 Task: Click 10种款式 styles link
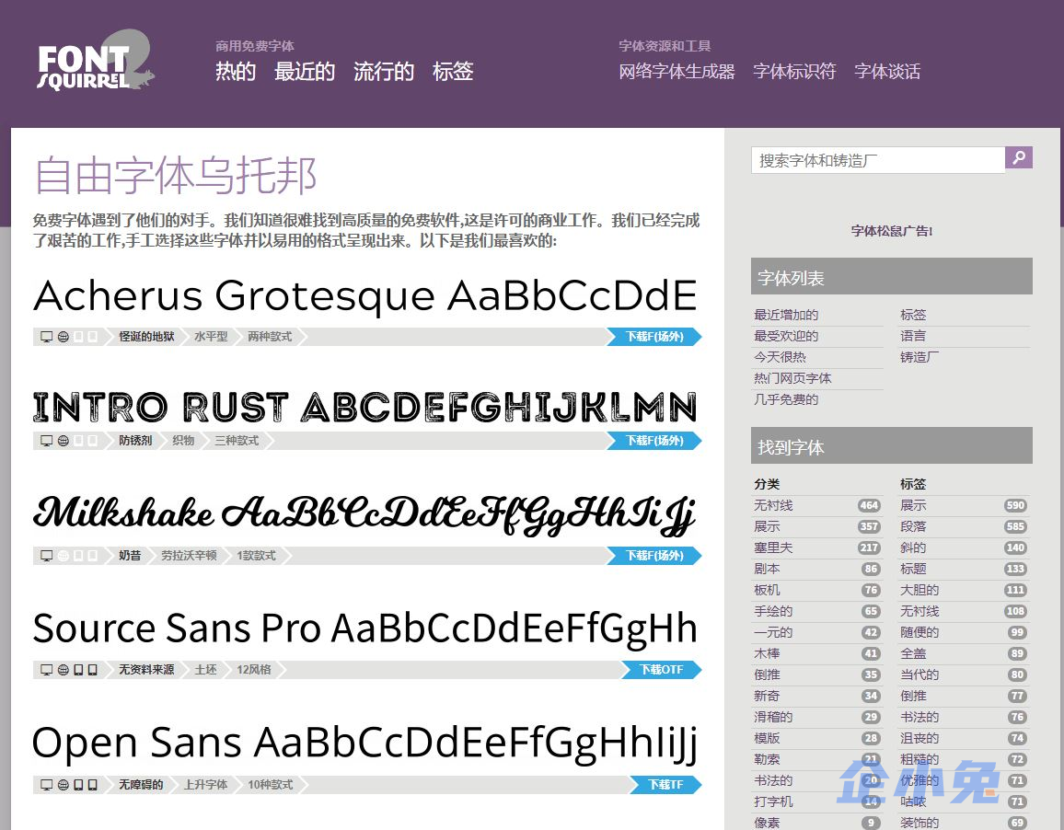coord(270,785)
